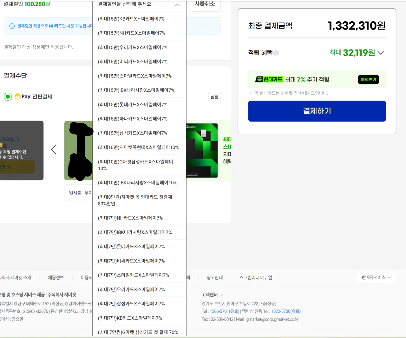
Task: Open the 고객센터 link
Action: (210, 295)
